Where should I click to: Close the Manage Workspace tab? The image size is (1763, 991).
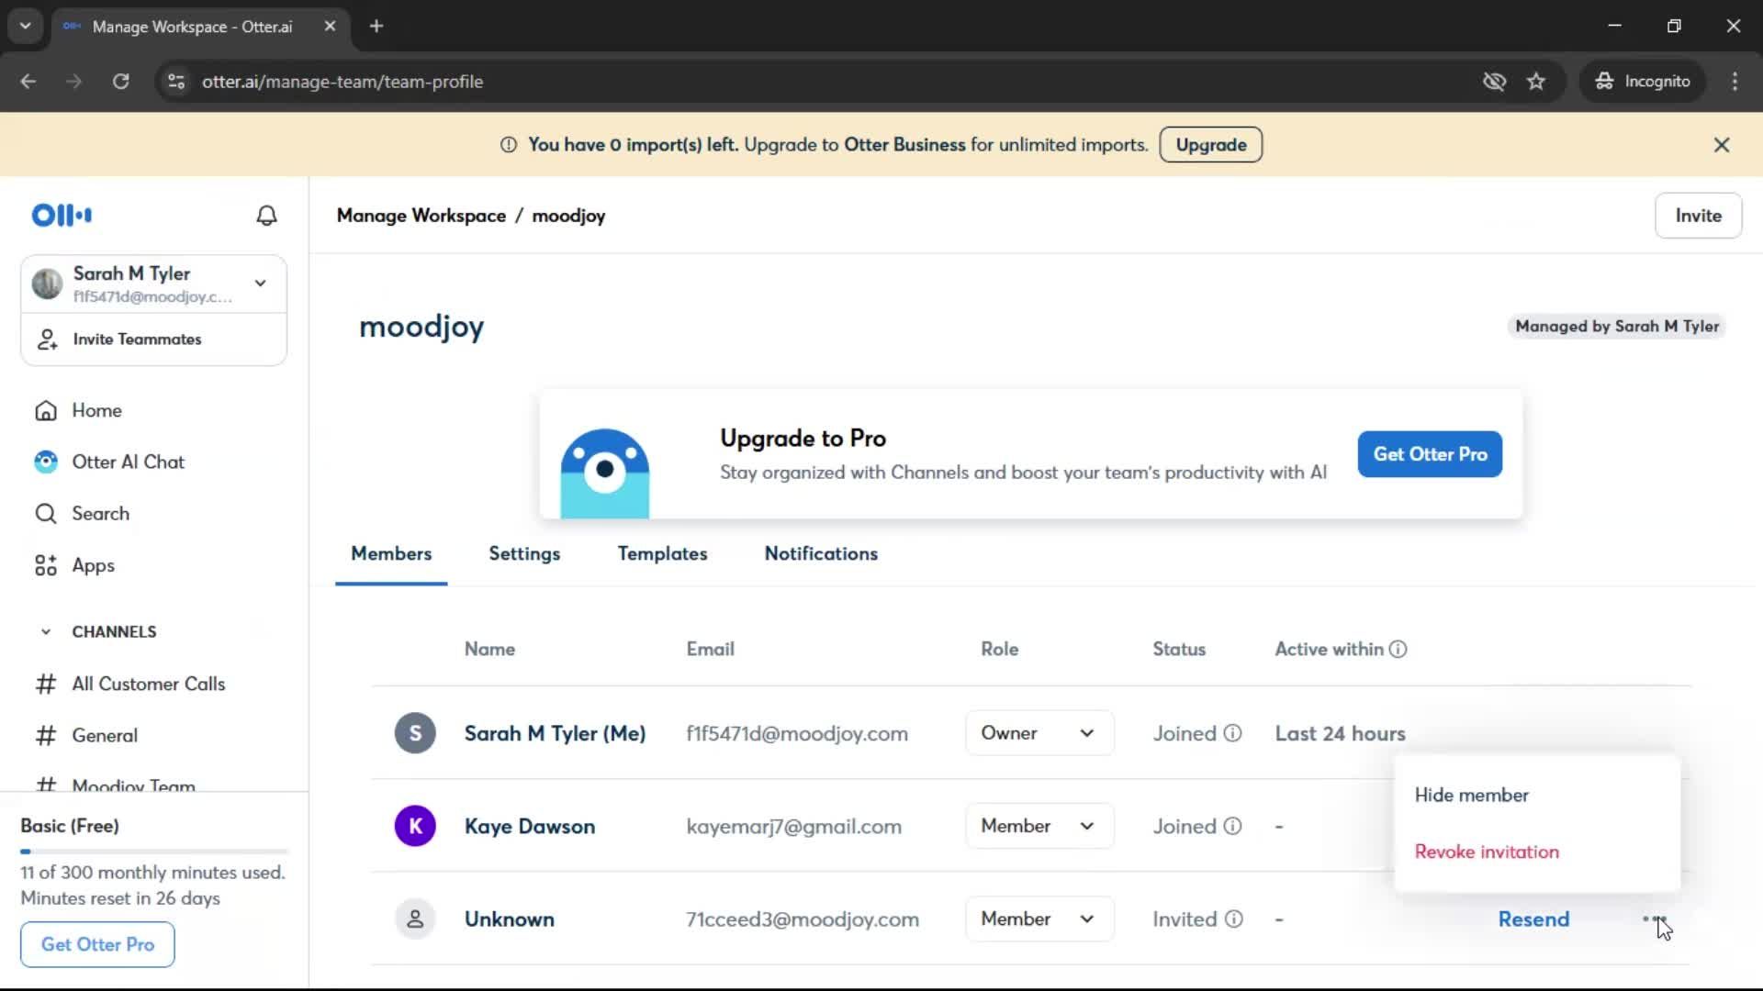tap(330, 27)
